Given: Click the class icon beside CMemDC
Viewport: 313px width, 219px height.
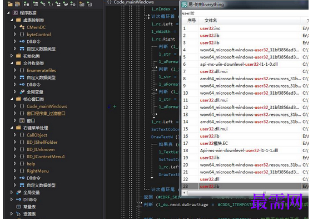Looking at the screenshot, I should click(x=22, y=27).
